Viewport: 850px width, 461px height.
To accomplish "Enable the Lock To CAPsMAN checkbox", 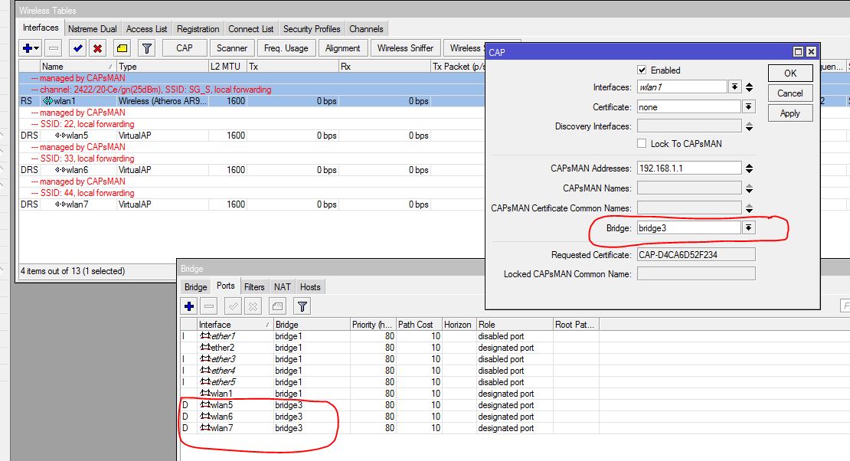I will point(642,144).
